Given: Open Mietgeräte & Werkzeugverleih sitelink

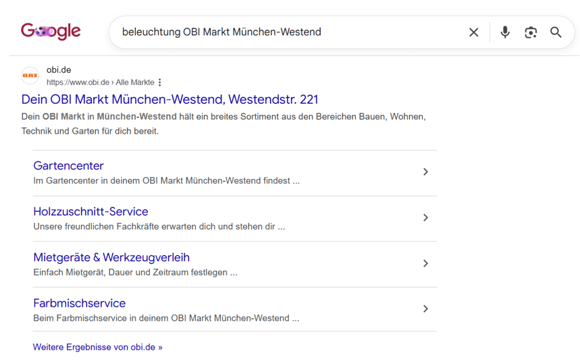Looking at the screenshot, I should tap(111, 257).
